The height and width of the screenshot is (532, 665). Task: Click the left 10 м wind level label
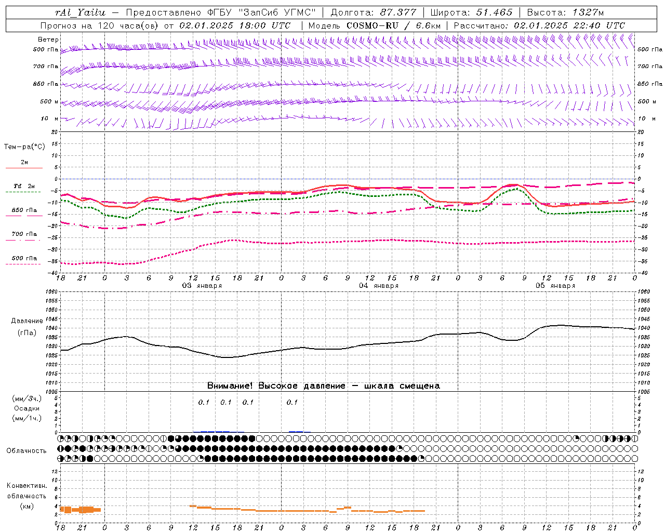[50, 118]
